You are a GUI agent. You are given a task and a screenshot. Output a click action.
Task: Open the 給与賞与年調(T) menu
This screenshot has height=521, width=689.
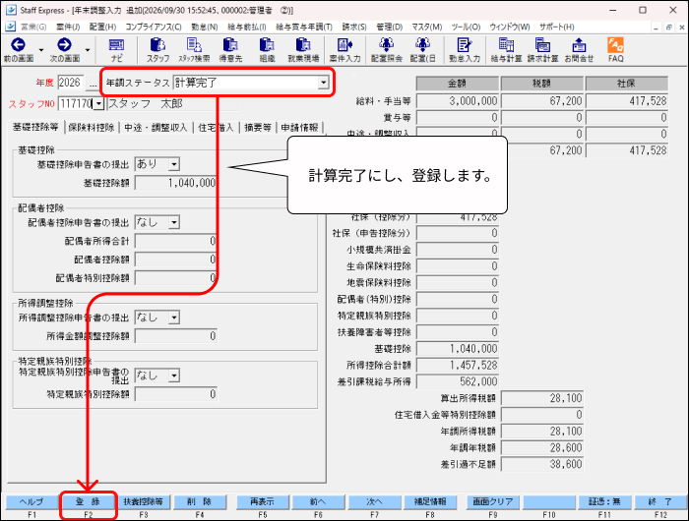tap(304, 27)
